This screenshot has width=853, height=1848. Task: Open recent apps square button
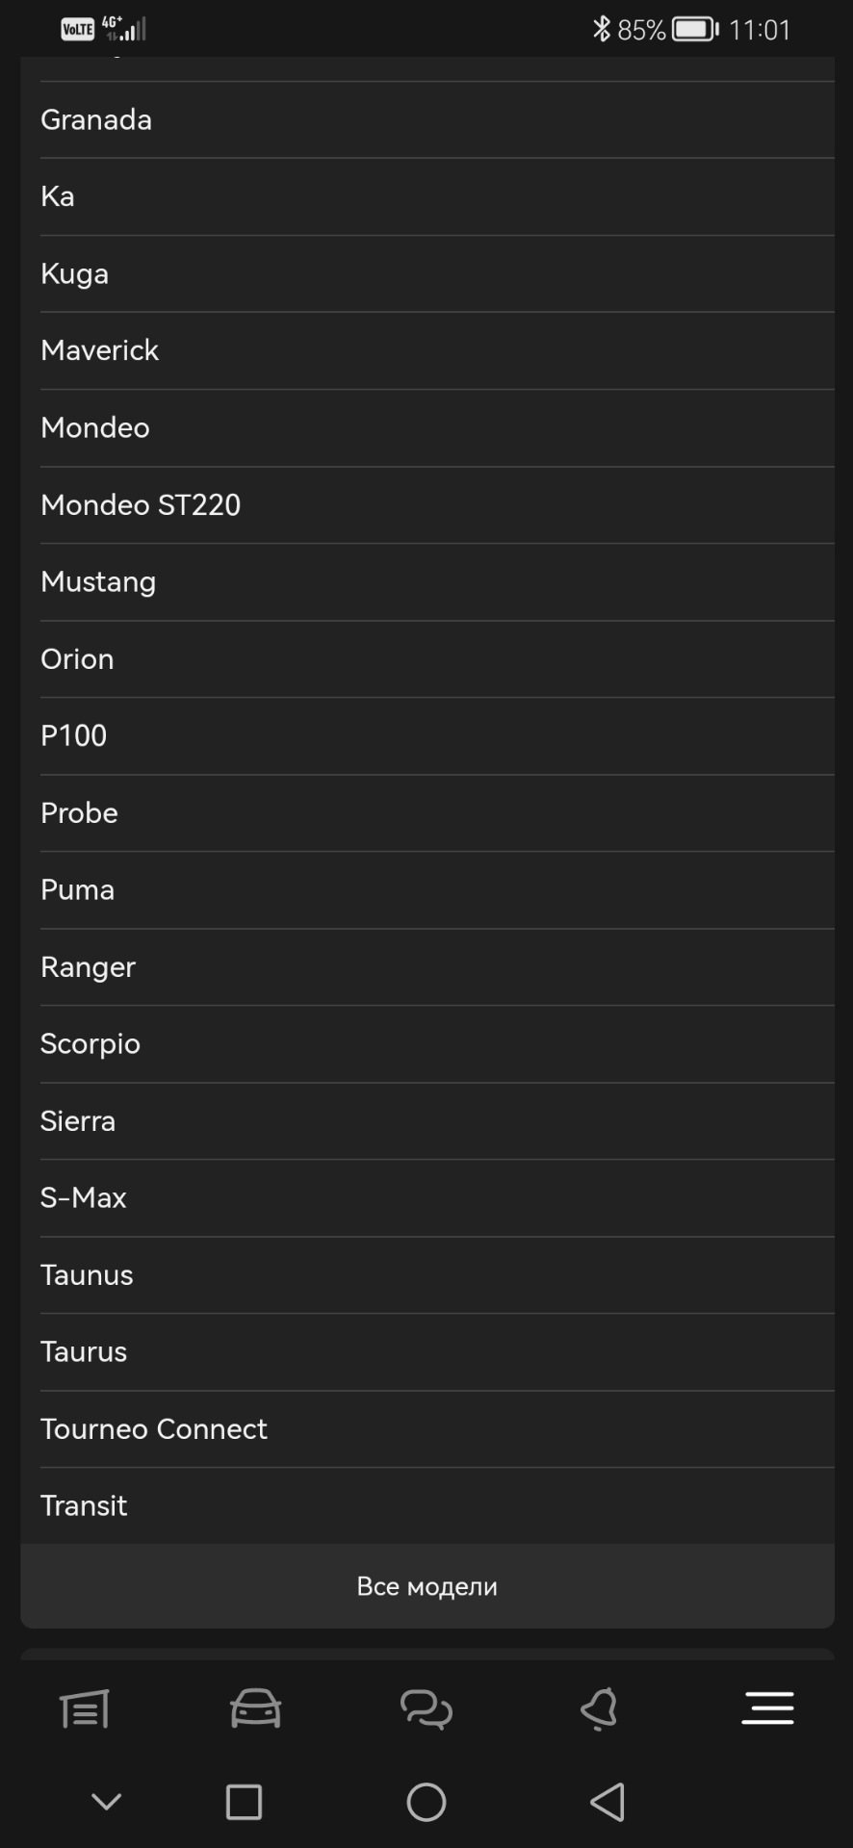click(x=244, y=1802)
